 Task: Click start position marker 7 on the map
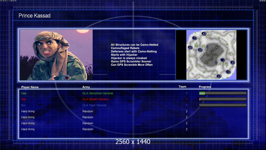point(194,38)
